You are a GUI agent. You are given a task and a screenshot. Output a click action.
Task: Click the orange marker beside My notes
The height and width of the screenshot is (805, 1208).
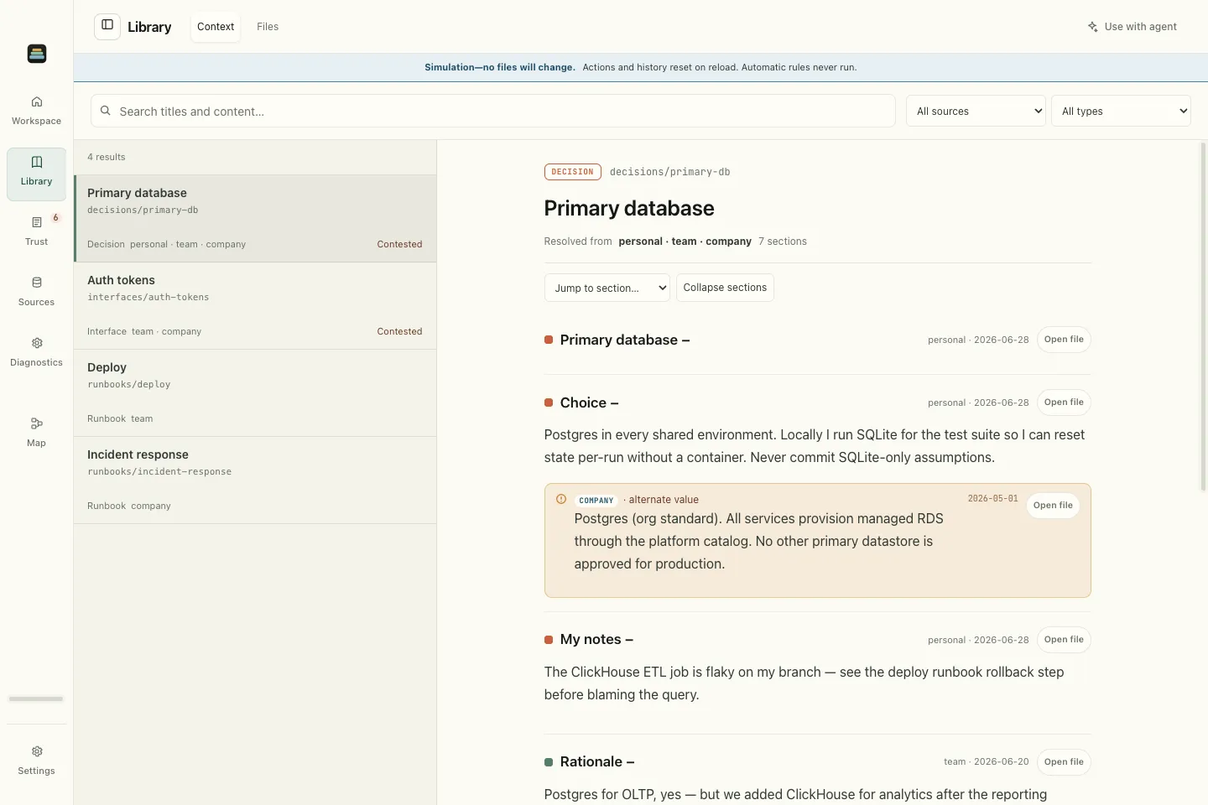pos(549,640)
